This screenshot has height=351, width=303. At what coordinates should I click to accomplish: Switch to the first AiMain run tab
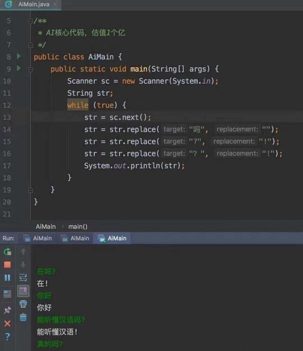tap(38, 238)
